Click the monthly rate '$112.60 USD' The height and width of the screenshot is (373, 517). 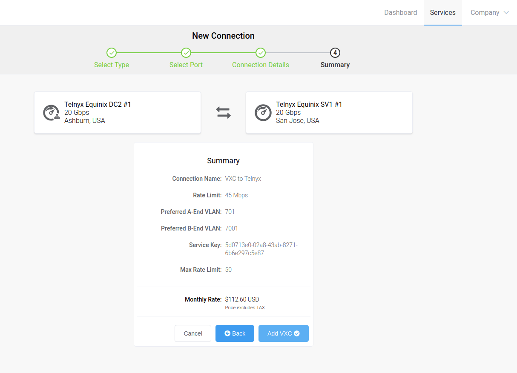coord(242,299)
